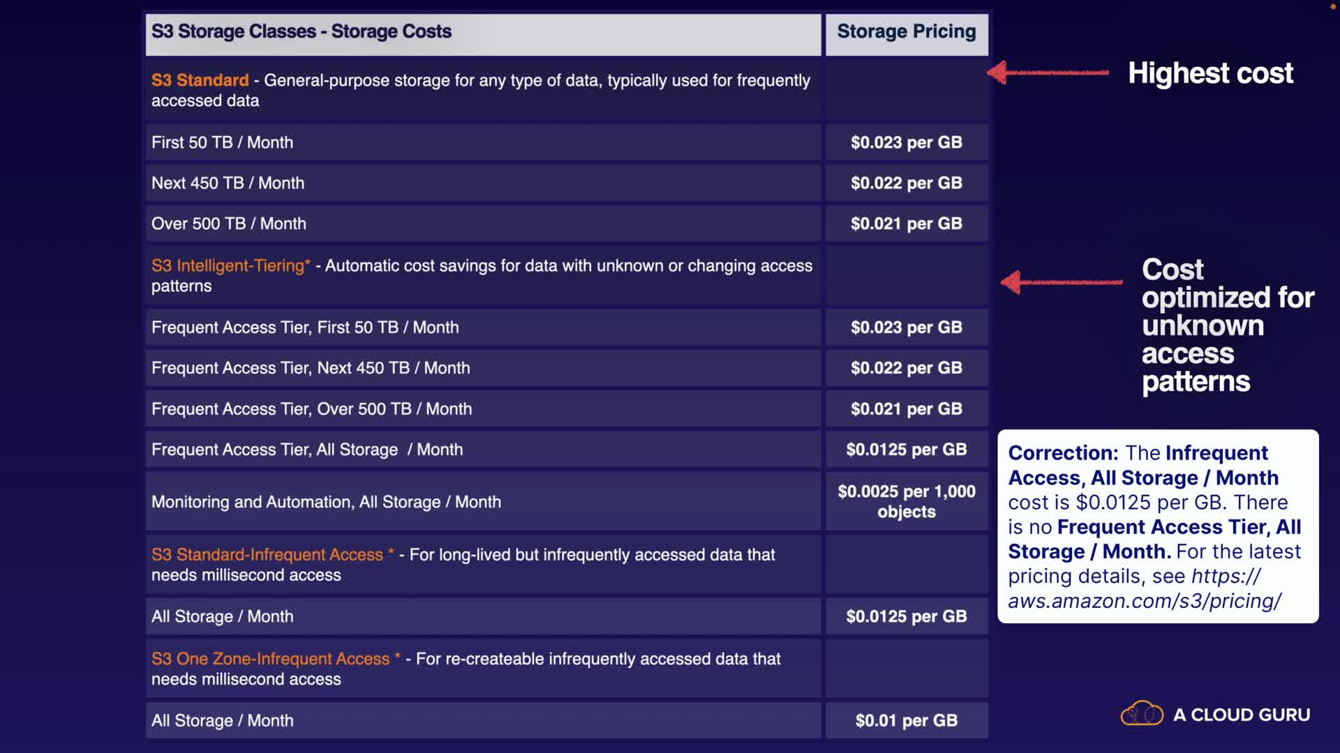Select the Monitoring and Automation row
The height and width of the screenshot is (753, 1340).
326,502
